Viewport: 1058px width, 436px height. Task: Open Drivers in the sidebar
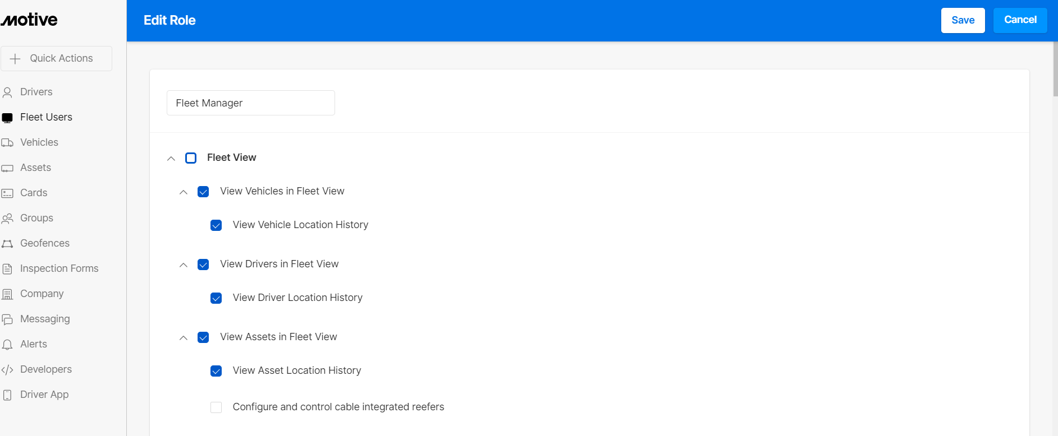pyautogui.click(x=36, y=92)
